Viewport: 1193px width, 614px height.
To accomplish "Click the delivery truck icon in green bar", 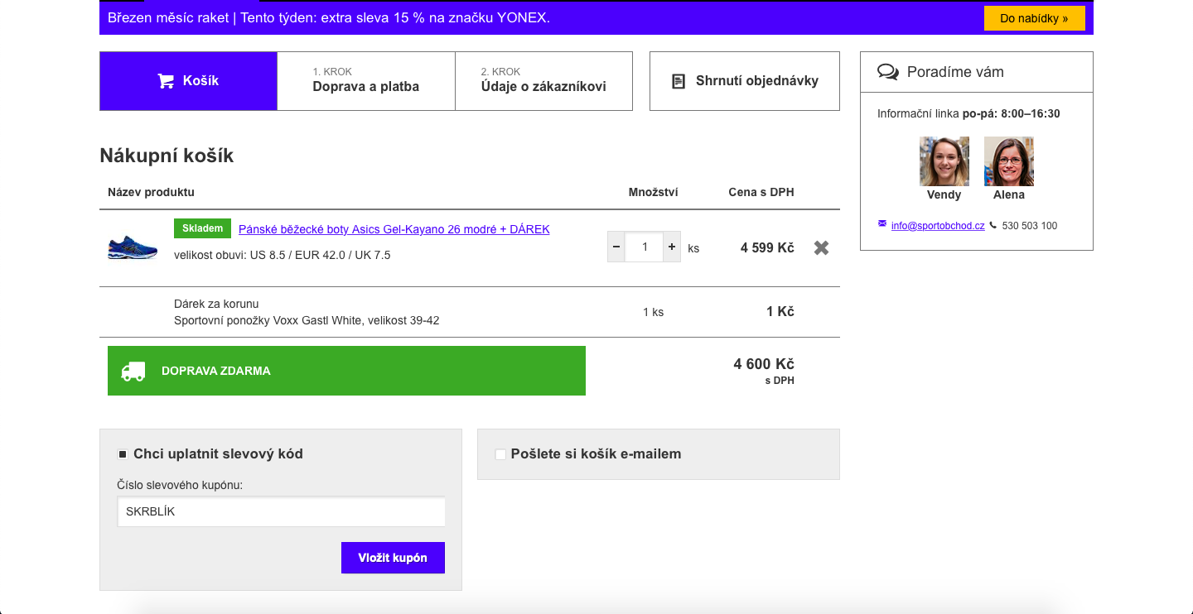I will pos(133,371).
